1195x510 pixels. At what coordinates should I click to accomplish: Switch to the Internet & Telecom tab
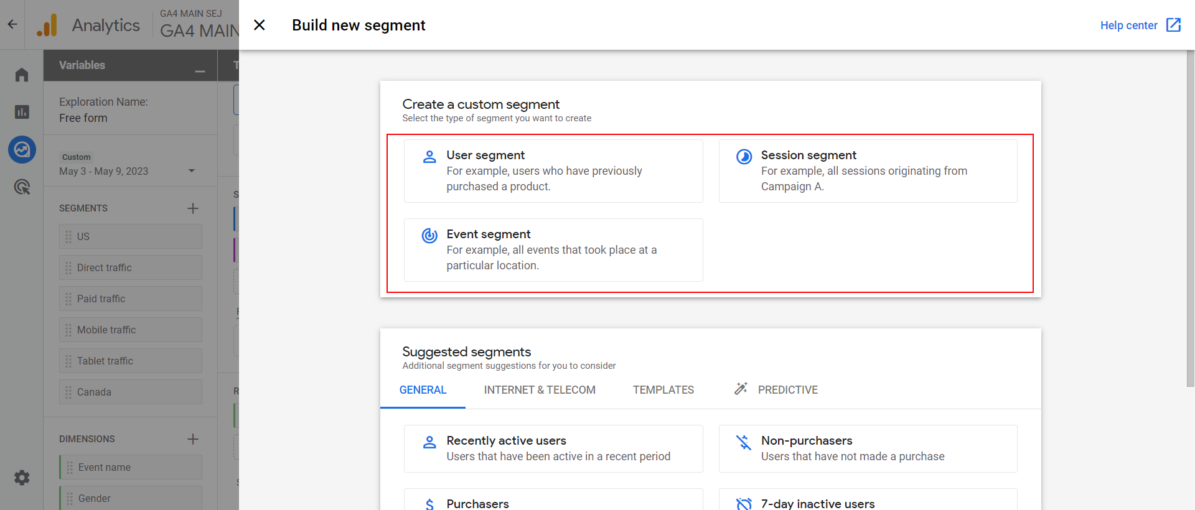click(x=540, y=390)
